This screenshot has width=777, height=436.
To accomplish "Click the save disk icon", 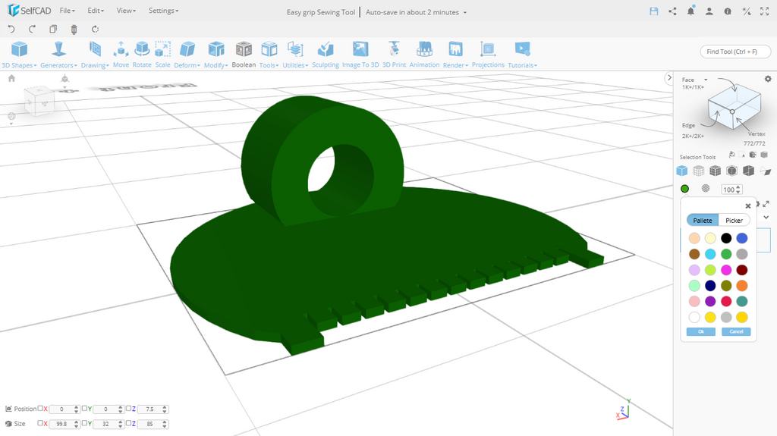I will [x=654, y=11].
